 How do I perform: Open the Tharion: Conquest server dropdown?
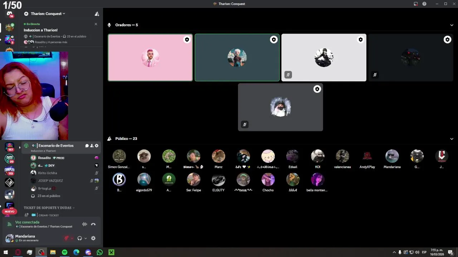[x=48, y=14]
